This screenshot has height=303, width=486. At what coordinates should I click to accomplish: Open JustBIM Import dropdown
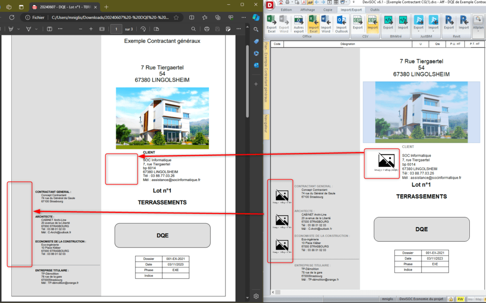(x=433, y=23)
